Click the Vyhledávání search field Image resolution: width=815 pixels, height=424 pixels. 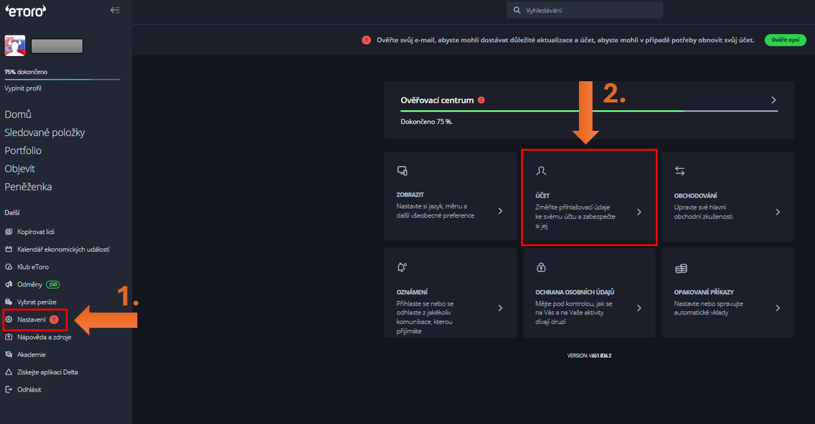(584, 10)
